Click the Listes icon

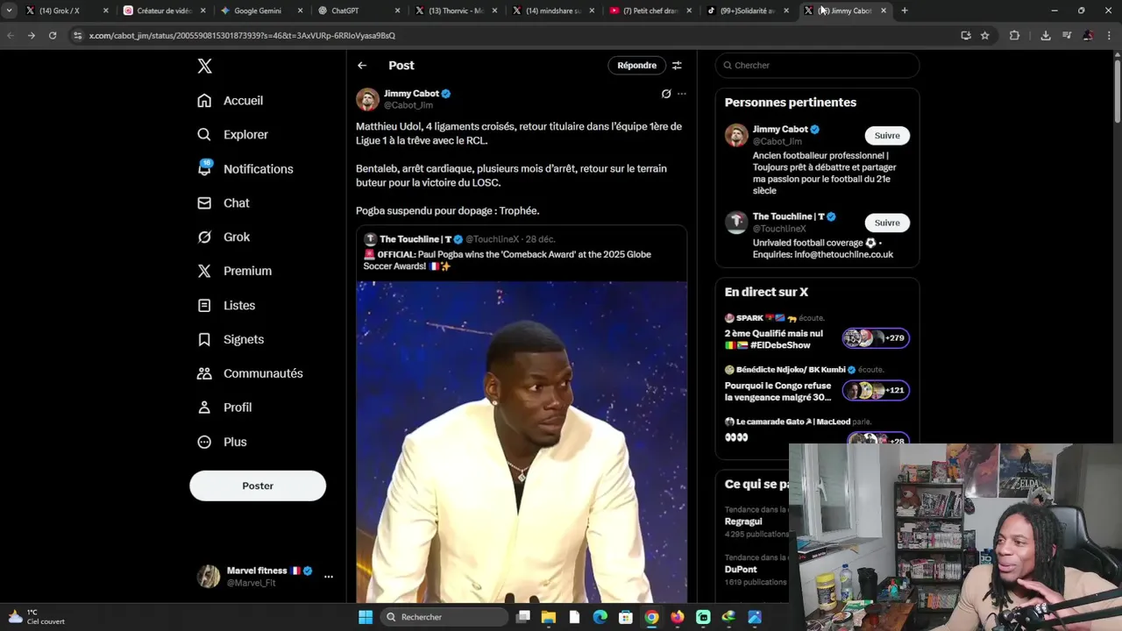click(x=204, y=306)
